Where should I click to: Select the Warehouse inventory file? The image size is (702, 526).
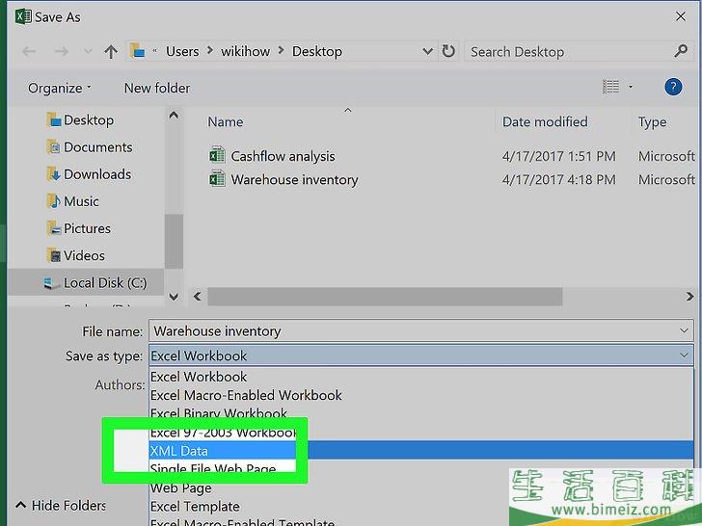(293, 180)
